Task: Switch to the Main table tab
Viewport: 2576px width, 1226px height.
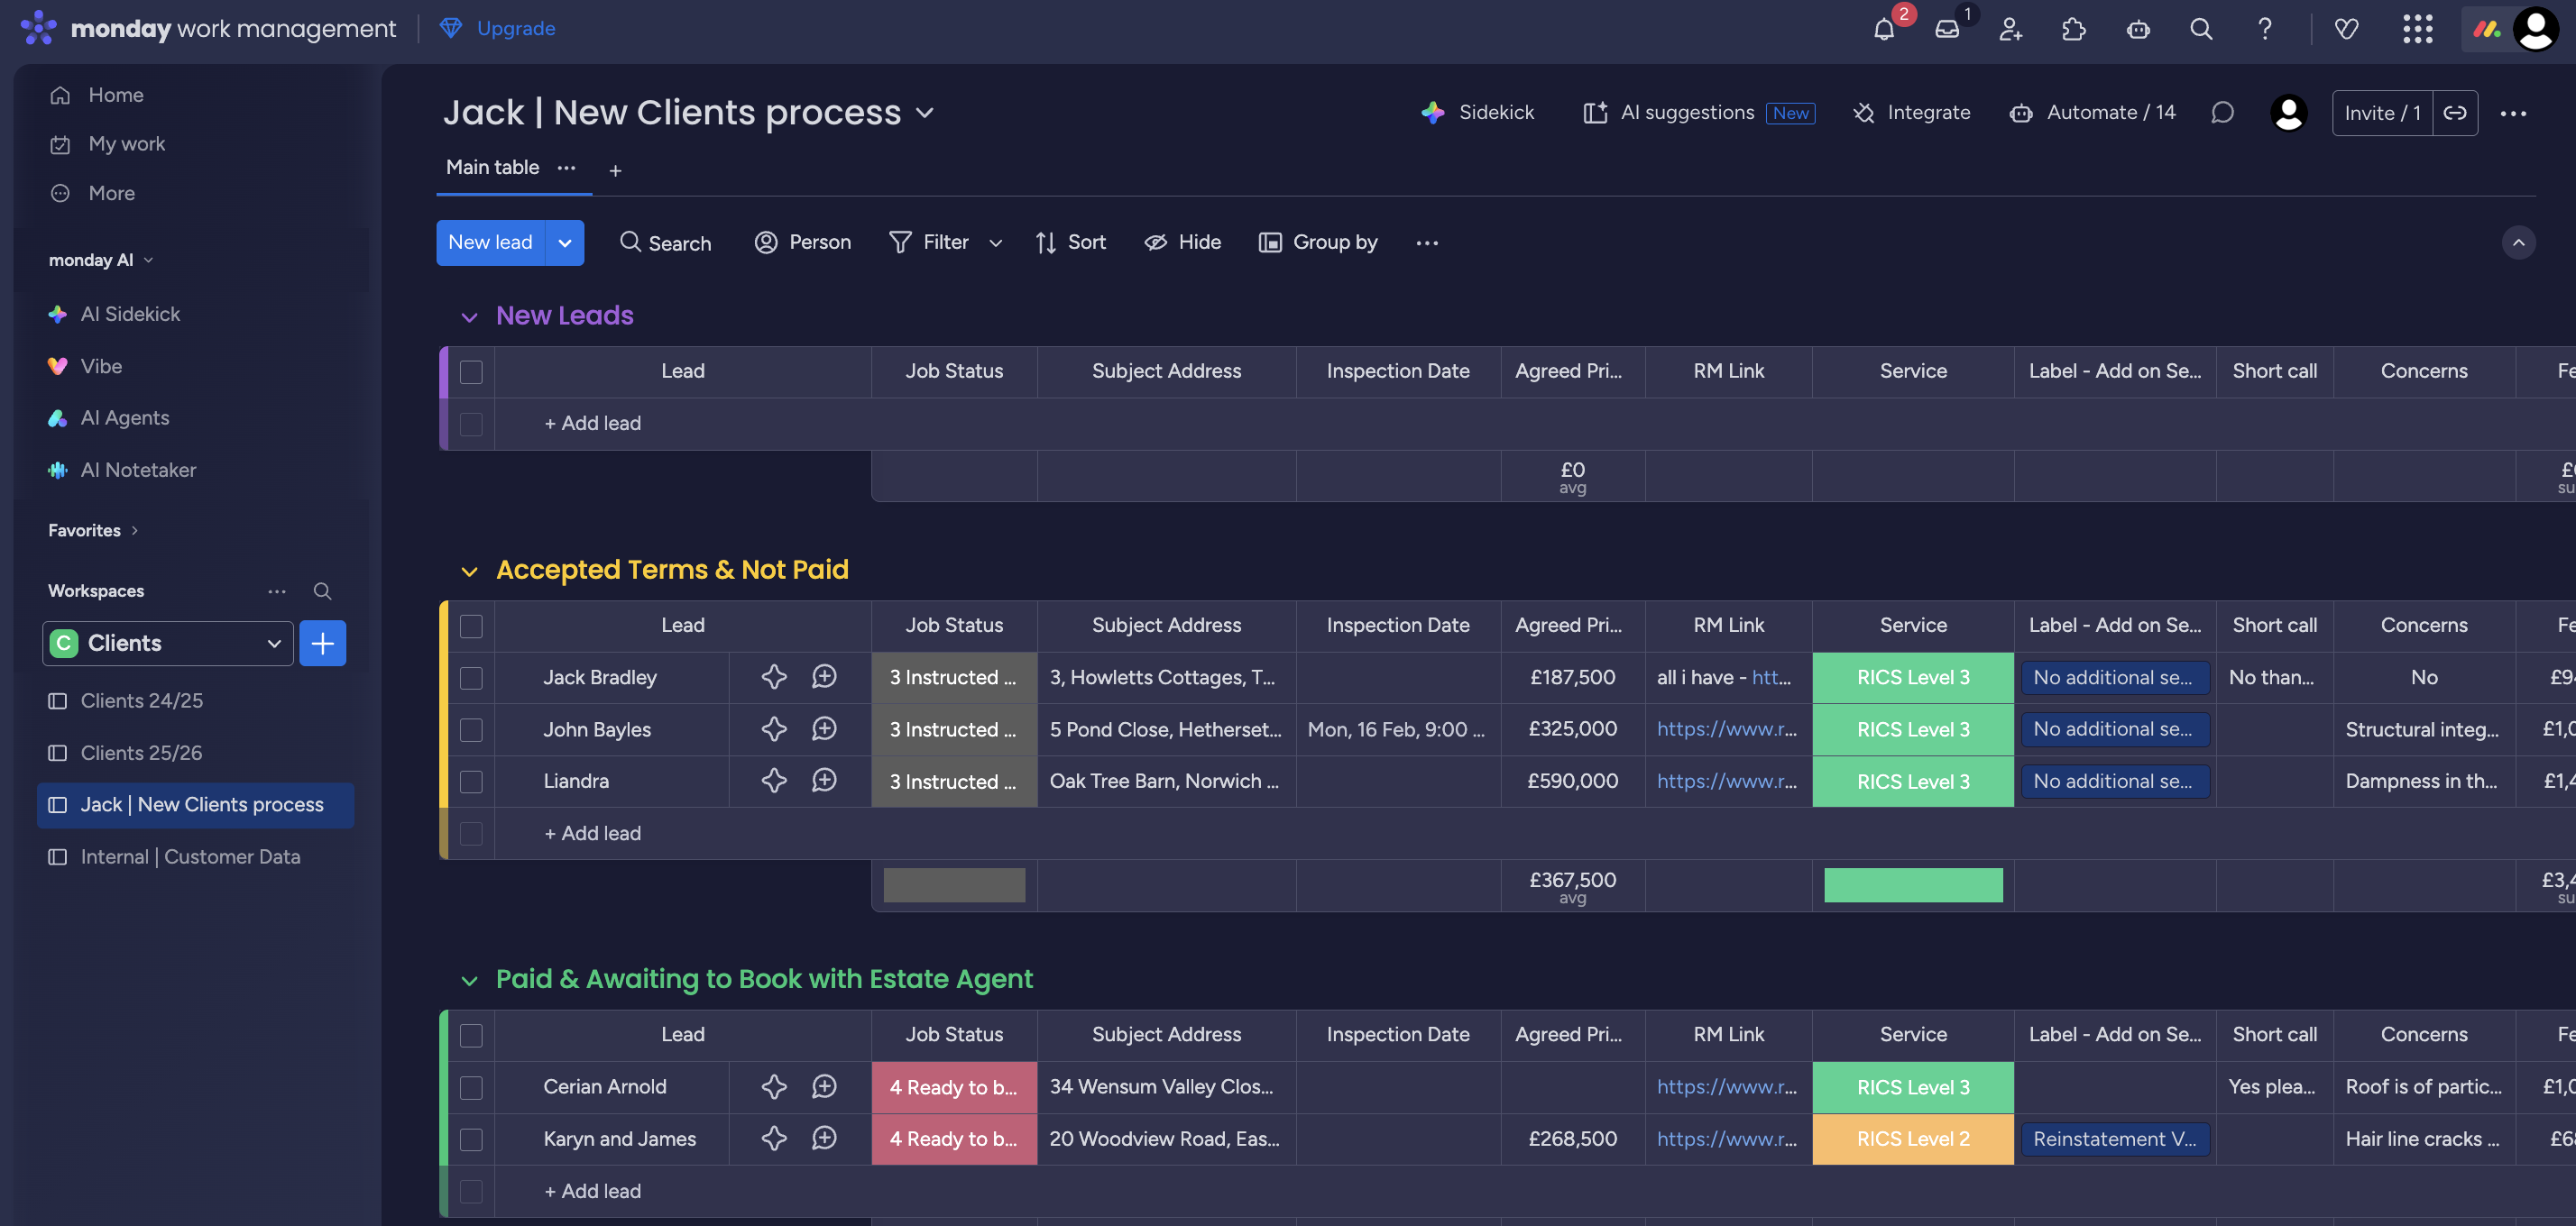Action: [x=492, y=168]
